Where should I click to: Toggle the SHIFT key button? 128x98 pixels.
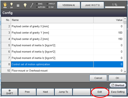pyautogui.click(x=10, y=92)
